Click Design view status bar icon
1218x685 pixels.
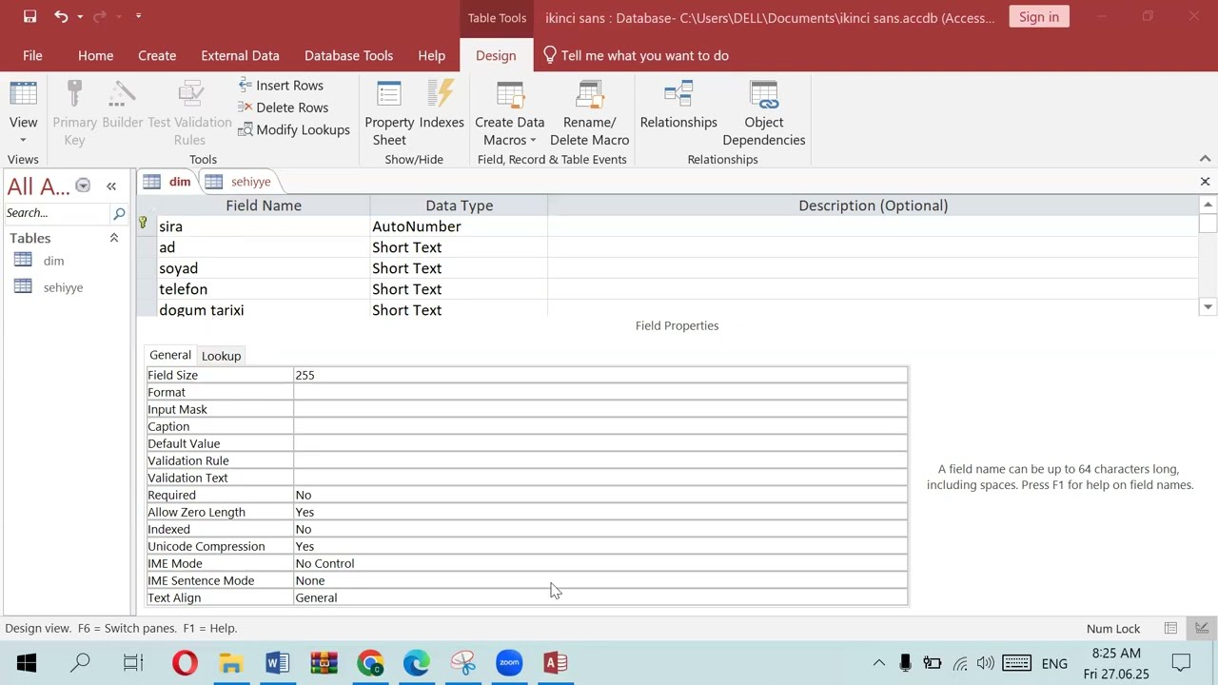pos(1202,628)
